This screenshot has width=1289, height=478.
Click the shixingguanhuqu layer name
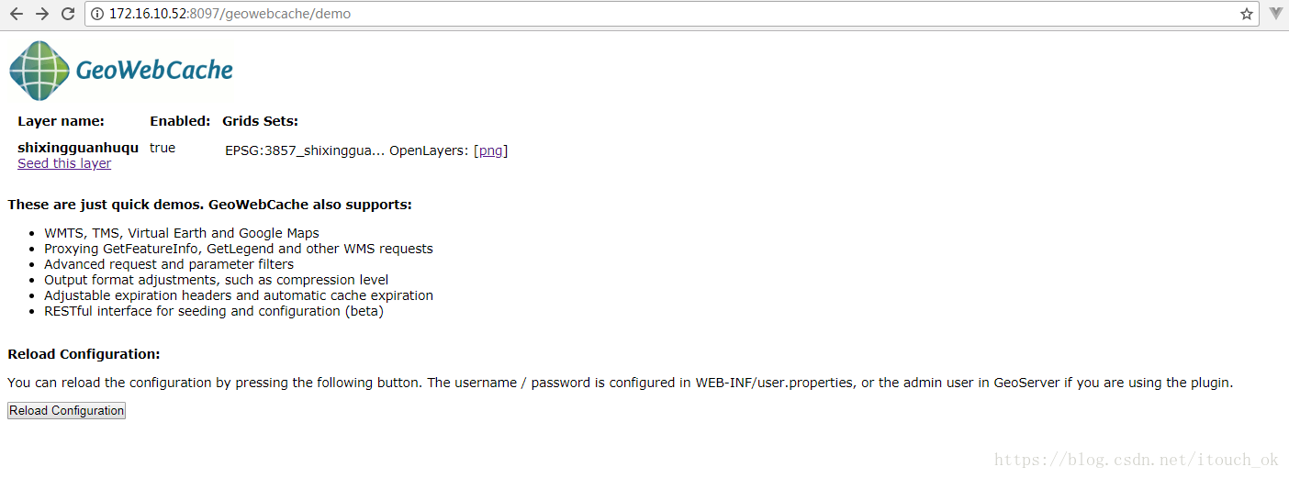coord(78,148)
